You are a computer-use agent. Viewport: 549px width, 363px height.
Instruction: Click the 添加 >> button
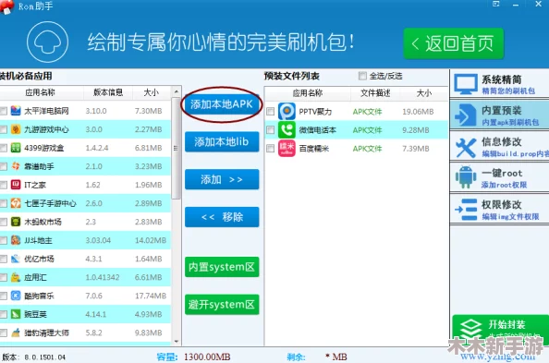coord(222,179)
